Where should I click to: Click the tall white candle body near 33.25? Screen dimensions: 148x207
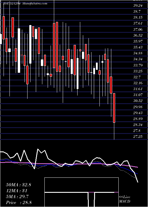(x=19, y=51)
